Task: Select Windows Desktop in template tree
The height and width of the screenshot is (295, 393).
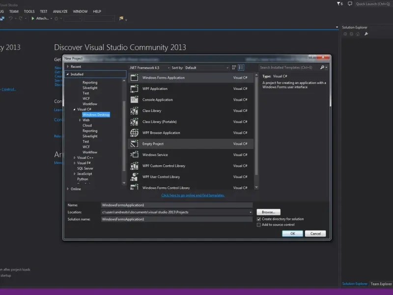Action: pos(96,115)
